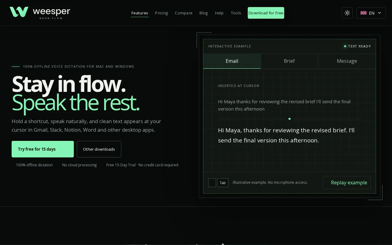
Task: Click the 'Speak the rest.' headline
Action: (x=75, y=103)
